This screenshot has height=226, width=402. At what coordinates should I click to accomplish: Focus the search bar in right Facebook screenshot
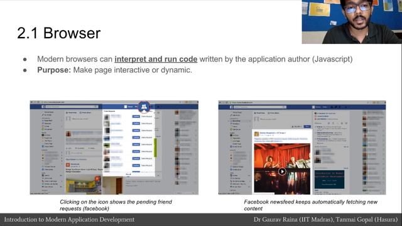[260, 107]
